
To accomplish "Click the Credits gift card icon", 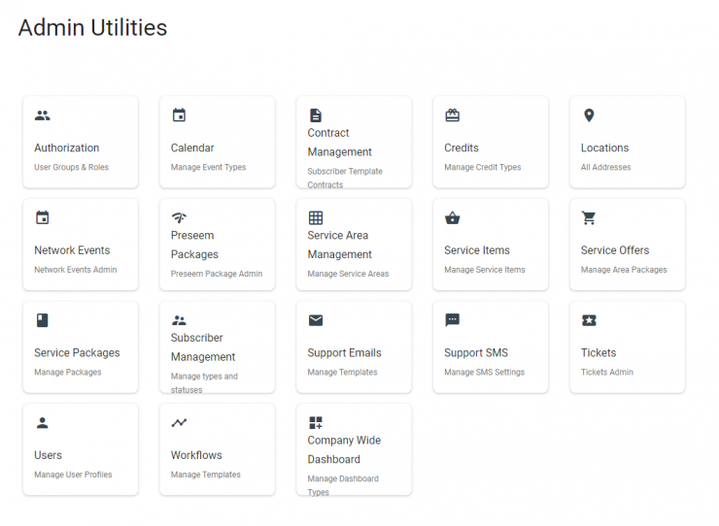I will pos(452,115).
